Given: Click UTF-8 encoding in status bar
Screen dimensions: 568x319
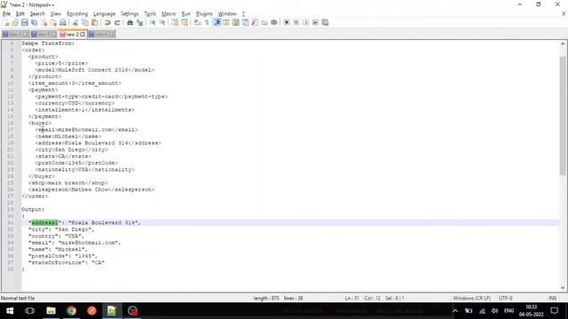Looking at the screenshot, I should pyautogui.click(x=505, y=298).
